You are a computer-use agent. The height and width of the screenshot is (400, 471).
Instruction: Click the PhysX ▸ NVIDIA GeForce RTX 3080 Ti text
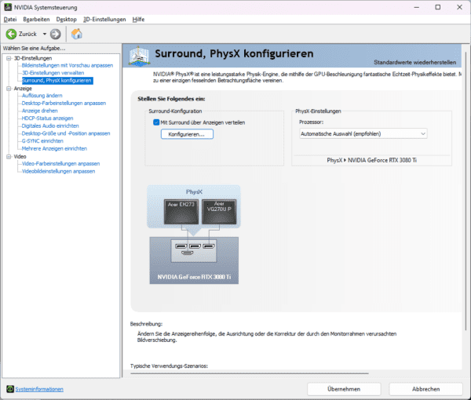point(371,160)
